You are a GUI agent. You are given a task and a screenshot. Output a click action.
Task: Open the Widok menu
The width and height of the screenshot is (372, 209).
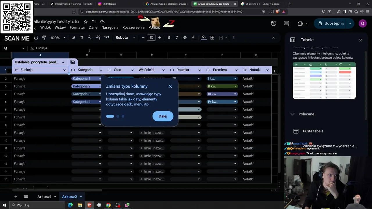pyautogui.click(x=46, y=27)
